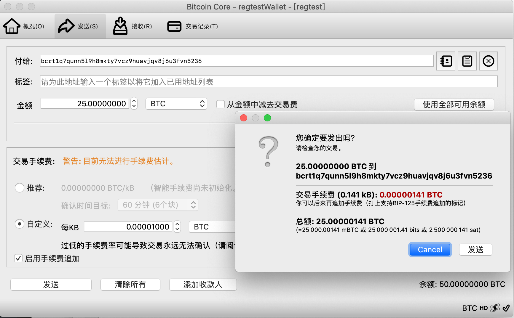Remove this recipient entry icon
The height and width of the screenshot is (318, 514).
pyautogui.click(x=489, y=61)
